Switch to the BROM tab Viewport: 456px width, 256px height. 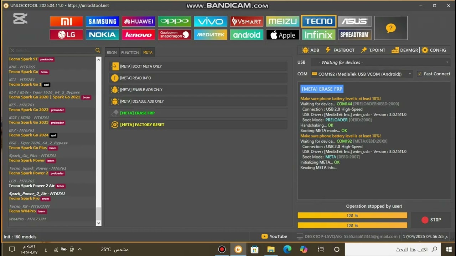pyautogui.click(x=112, y=52)
